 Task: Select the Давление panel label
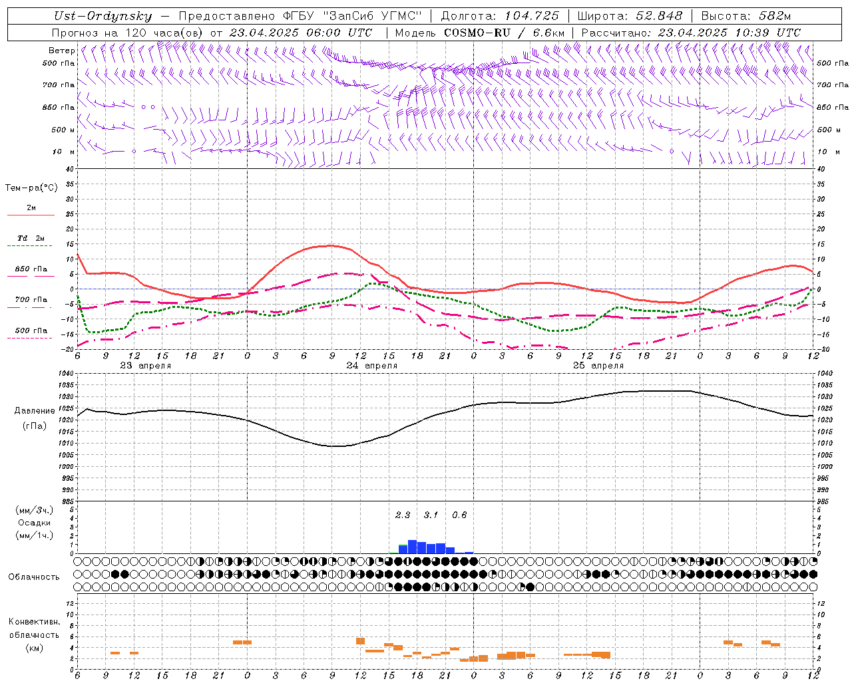(x=35, y=411)
